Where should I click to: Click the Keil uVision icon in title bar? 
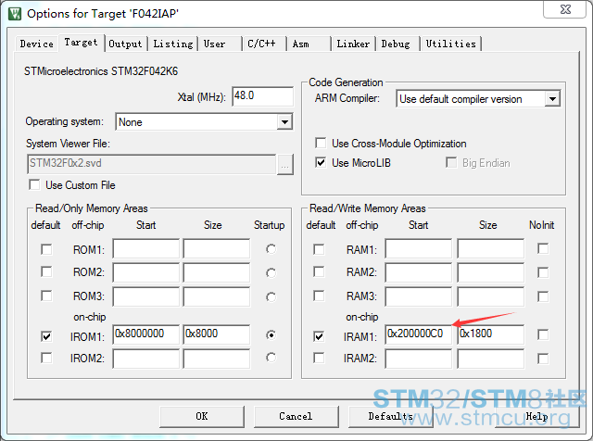[x=15, y=14]
